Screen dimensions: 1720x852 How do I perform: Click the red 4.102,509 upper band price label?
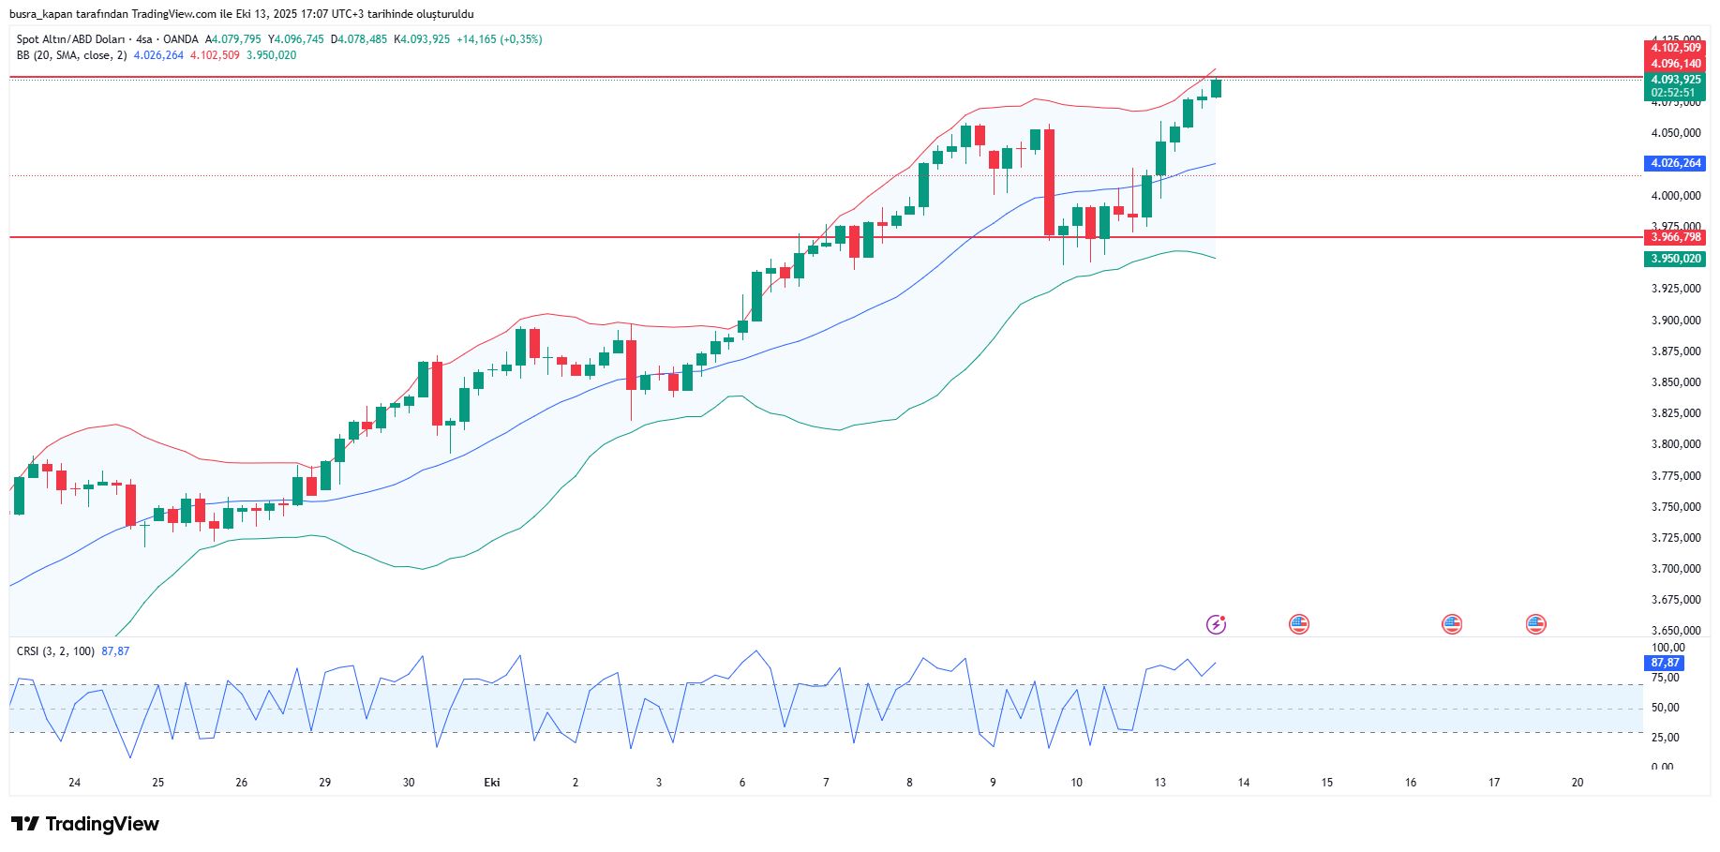pos(1675,48)
